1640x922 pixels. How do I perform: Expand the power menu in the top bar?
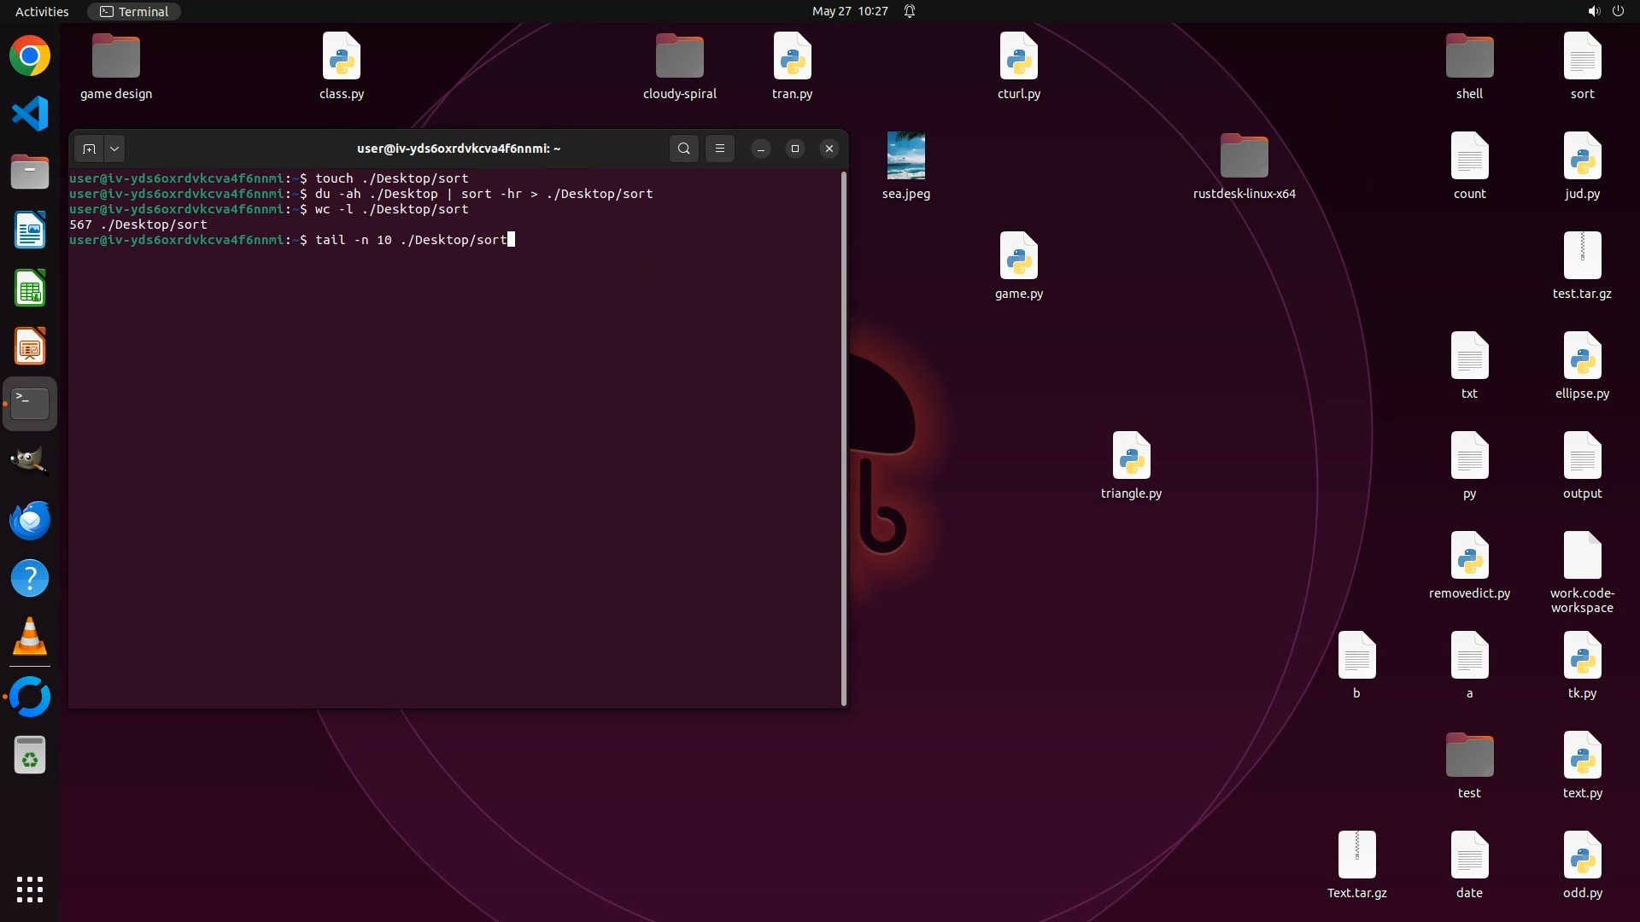coord(1618,11)
